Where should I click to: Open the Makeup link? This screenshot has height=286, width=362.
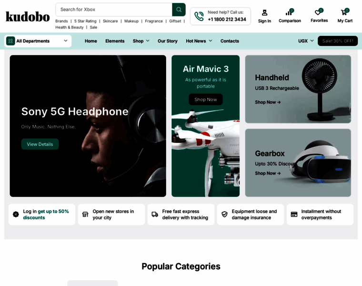pos(131,21)
